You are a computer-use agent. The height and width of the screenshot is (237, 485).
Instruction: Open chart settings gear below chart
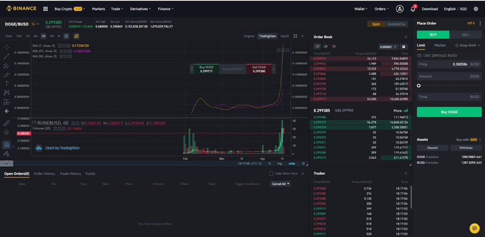pos(304,164)
